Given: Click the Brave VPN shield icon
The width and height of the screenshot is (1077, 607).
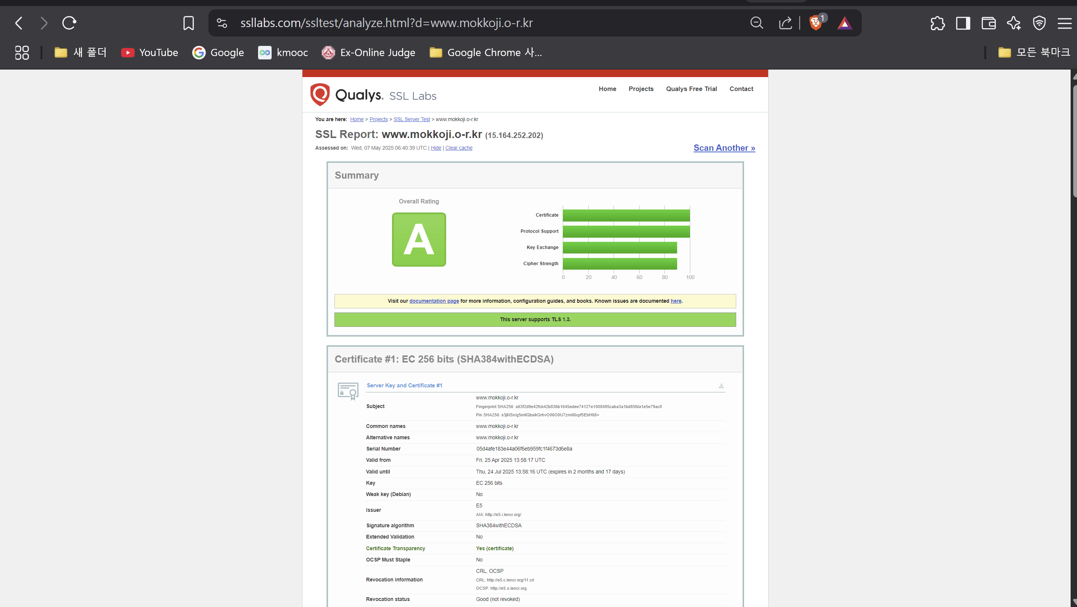Looking at the screenshot, I should click(1039, 23).
